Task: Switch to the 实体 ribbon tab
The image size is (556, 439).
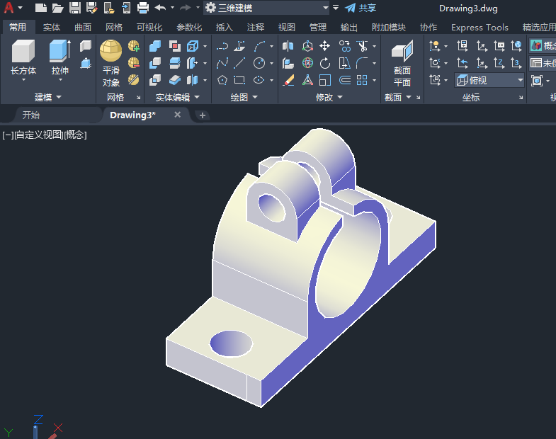Action: click(52, 28)
